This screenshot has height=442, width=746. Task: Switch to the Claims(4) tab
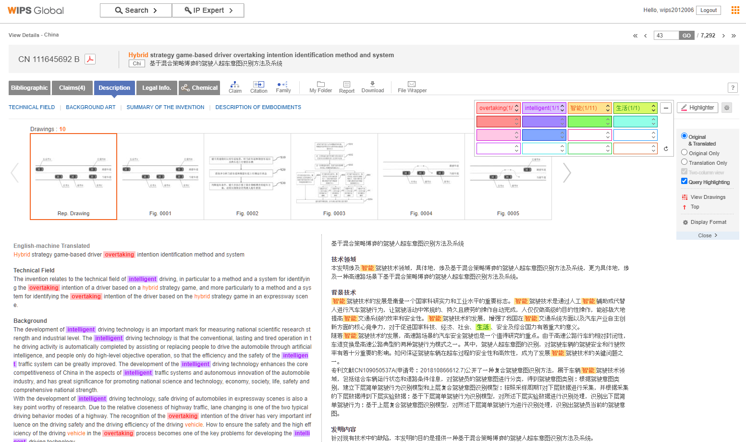pyautogui.click(x=72, y=87)
